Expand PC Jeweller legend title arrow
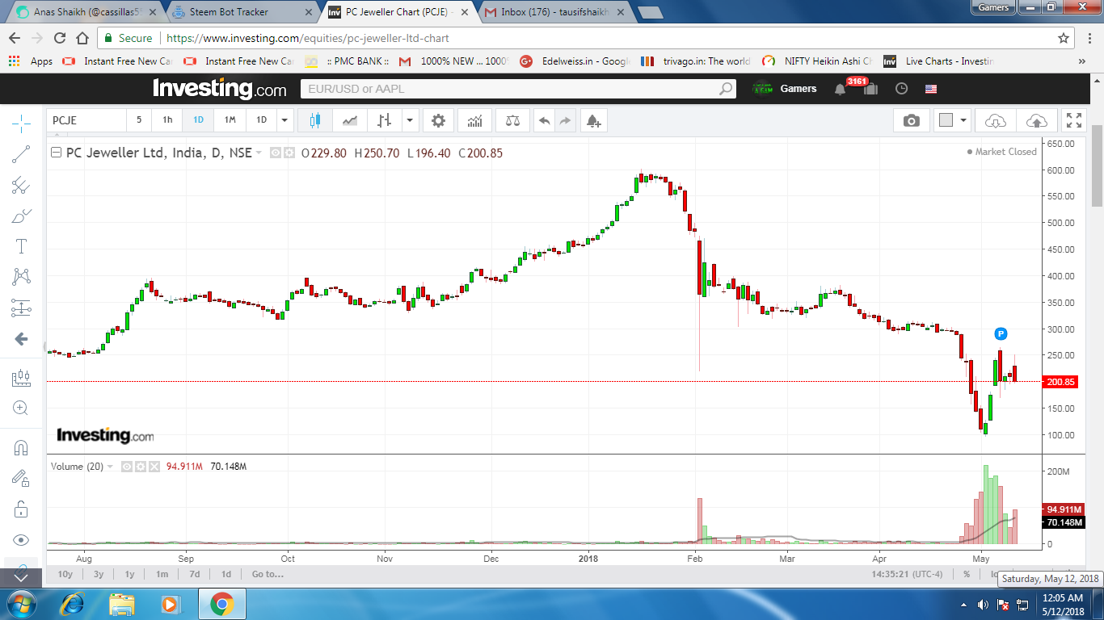This screenshot has width=1104, height=620. (259, 153)
